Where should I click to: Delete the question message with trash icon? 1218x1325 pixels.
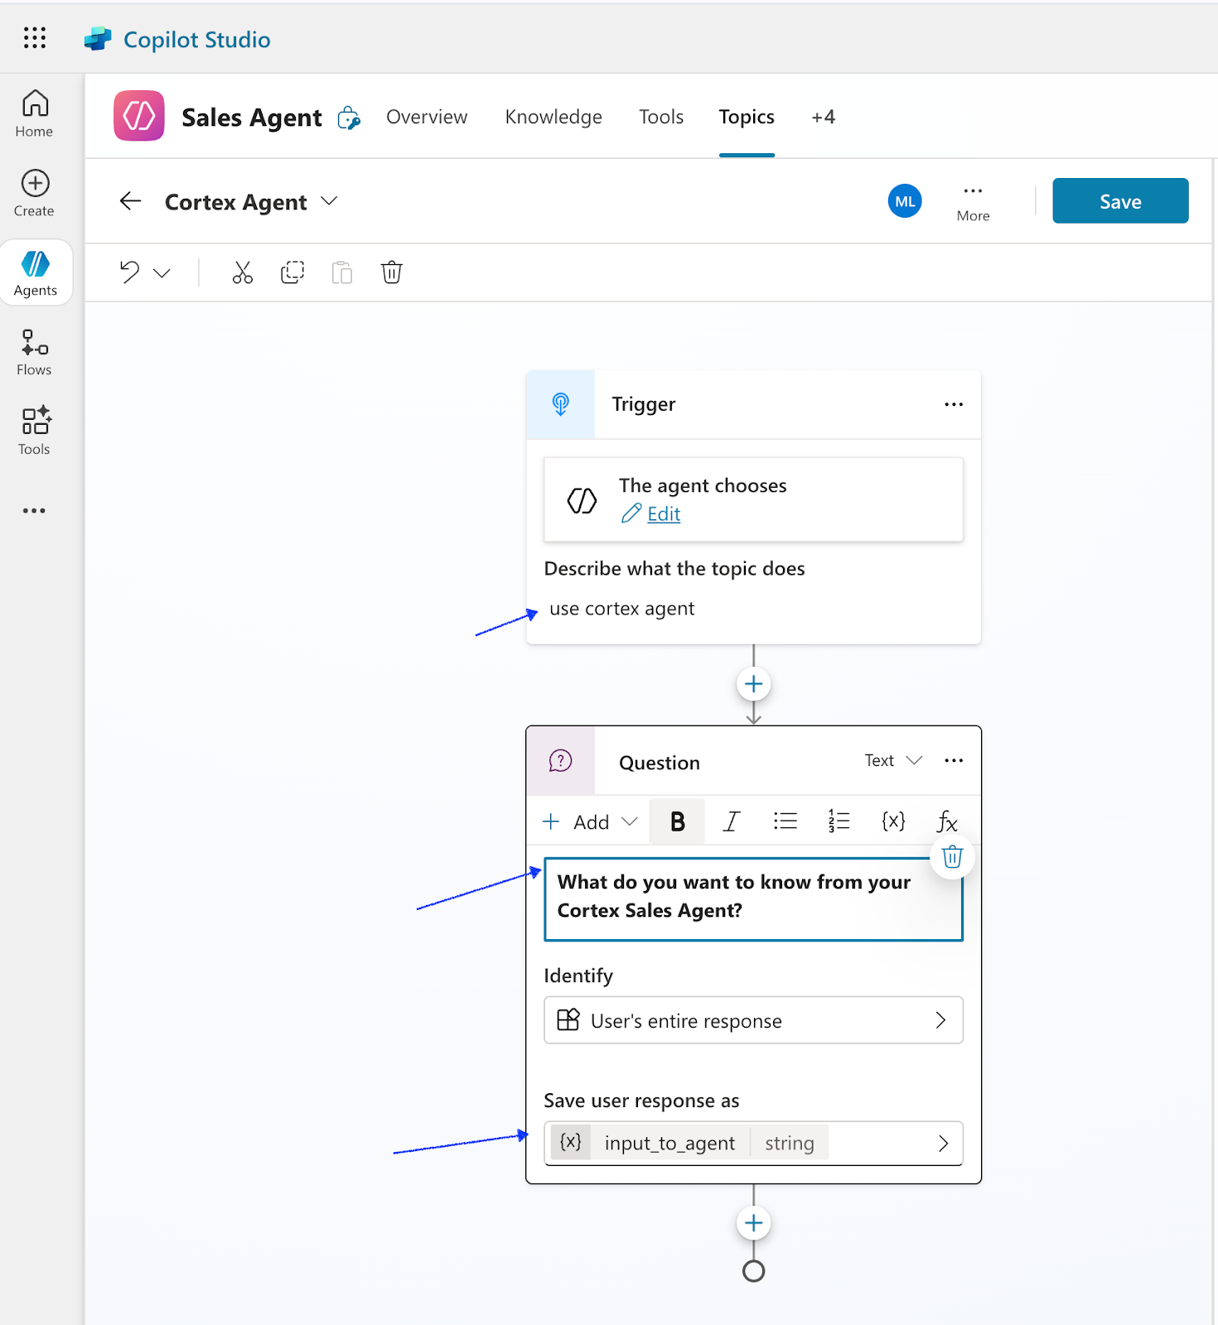click(x=952, y=857)
